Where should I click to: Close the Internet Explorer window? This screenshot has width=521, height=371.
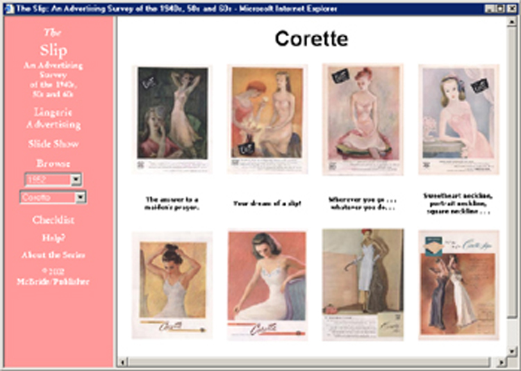coord(511,8)
